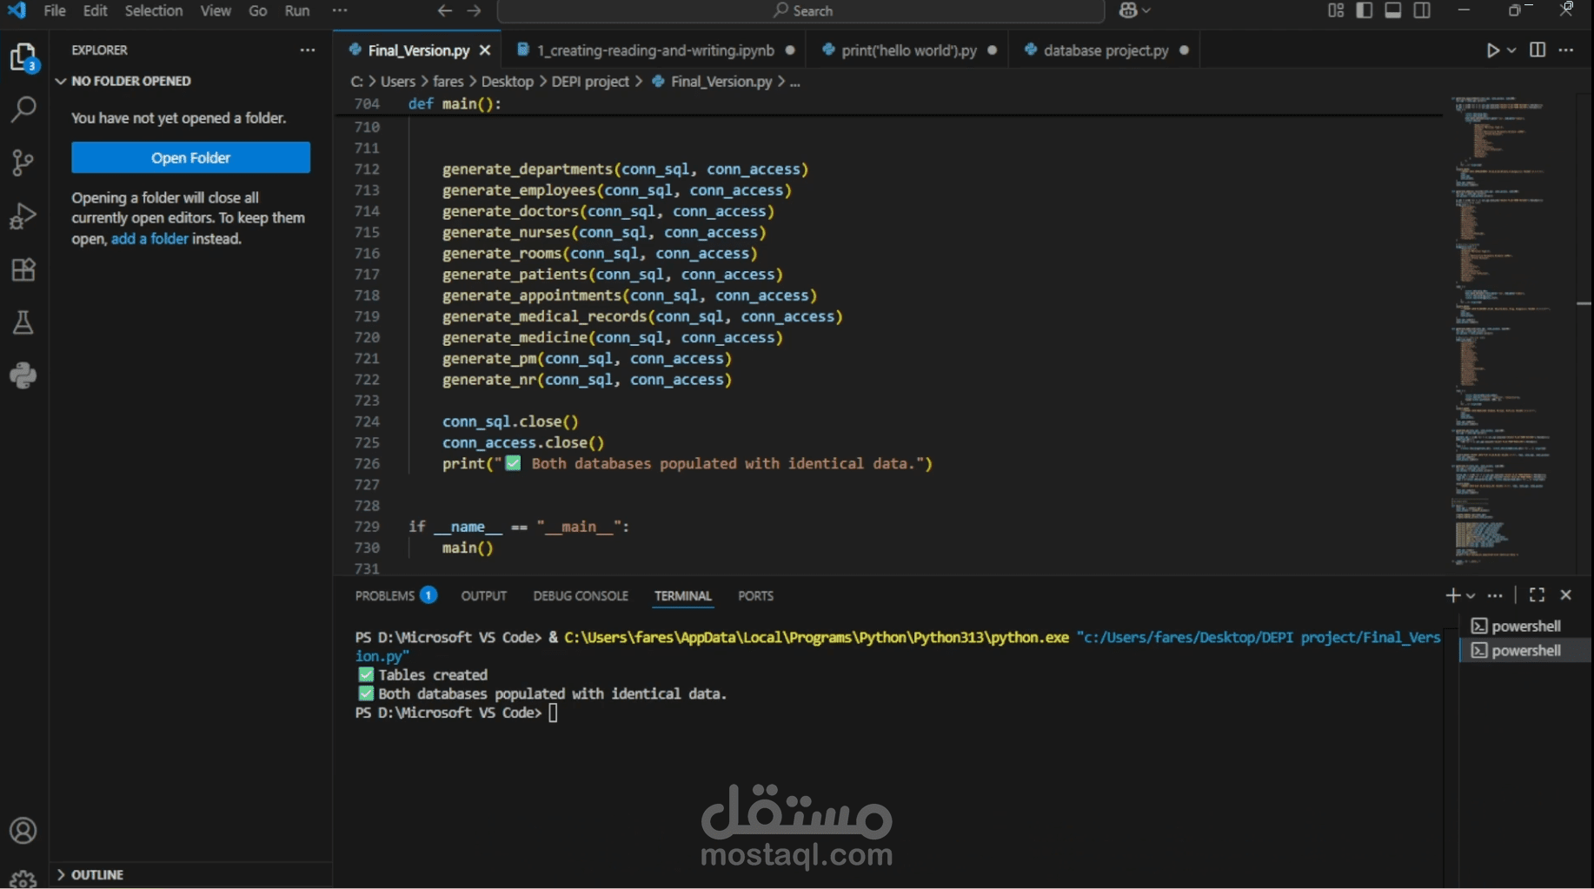Collapse the No Folder Opened section
Image resolution: width=1594 pixels, height=889 pixels.
tap(61, 81)
